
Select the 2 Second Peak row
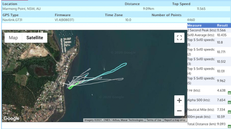click(x=209, y=30)
